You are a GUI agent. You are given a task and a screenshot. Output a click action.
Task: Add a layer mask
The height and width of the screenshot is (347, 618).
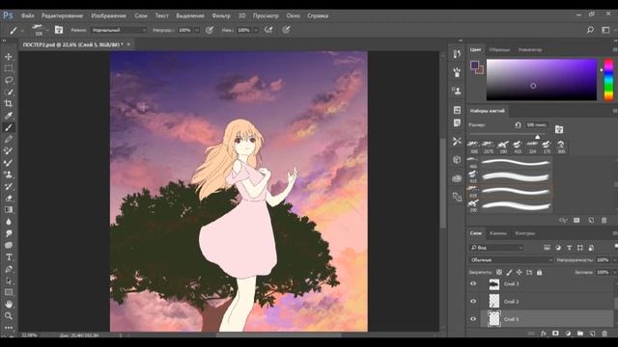click(x=555, y=334)
